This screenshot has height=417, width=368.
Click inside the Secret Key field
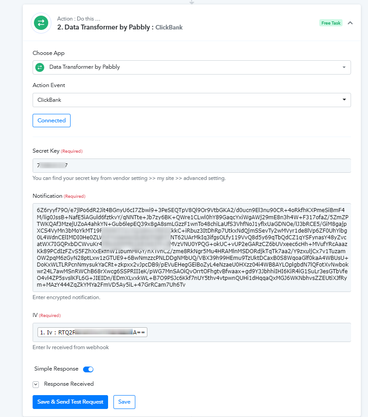pyautogui.click(x=192, y=166)
